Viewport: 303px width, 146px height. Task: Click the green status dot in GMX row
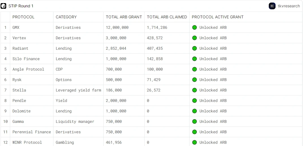[194, 27]
